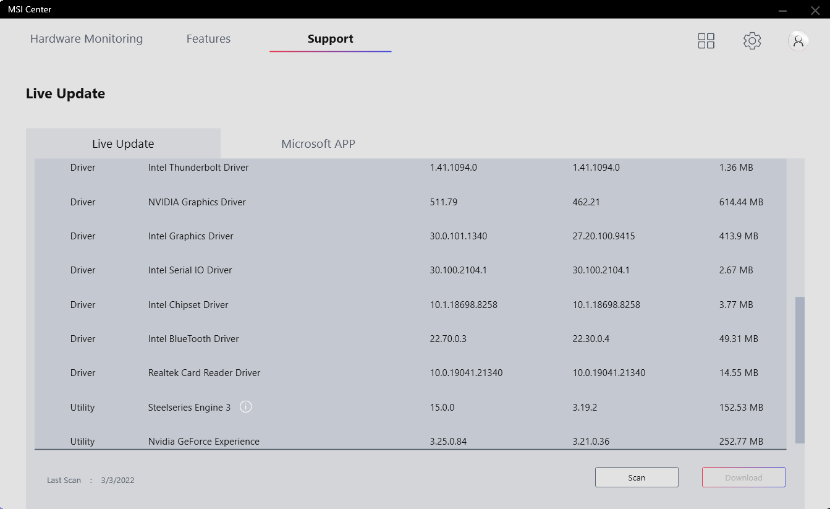Select the Support tab
The width and height of the screenshot is (830, 509).
tap(330, 39)
